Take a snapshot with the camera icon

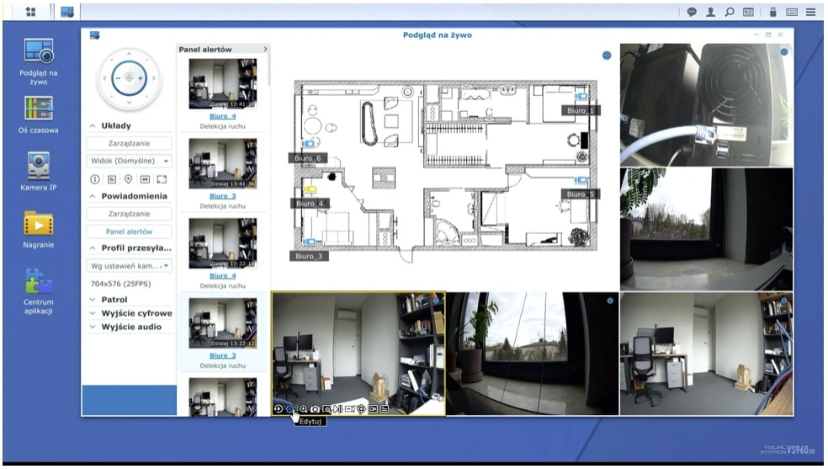tap(315, 408)
